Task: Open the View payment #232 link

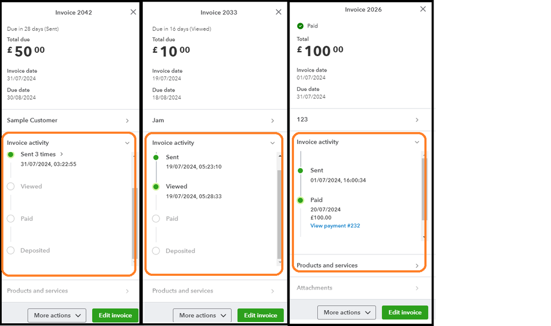Action: 335,226
